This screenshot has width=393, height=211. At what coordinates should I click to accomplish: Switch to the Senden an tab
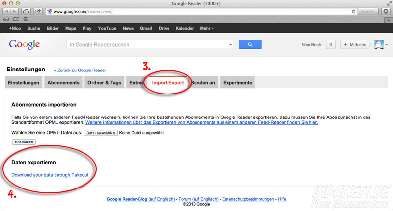pos(203,83)
